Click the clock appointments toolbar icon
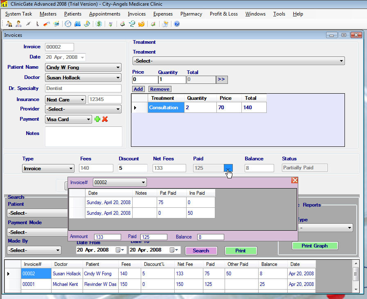 click(x=68, y=24)
